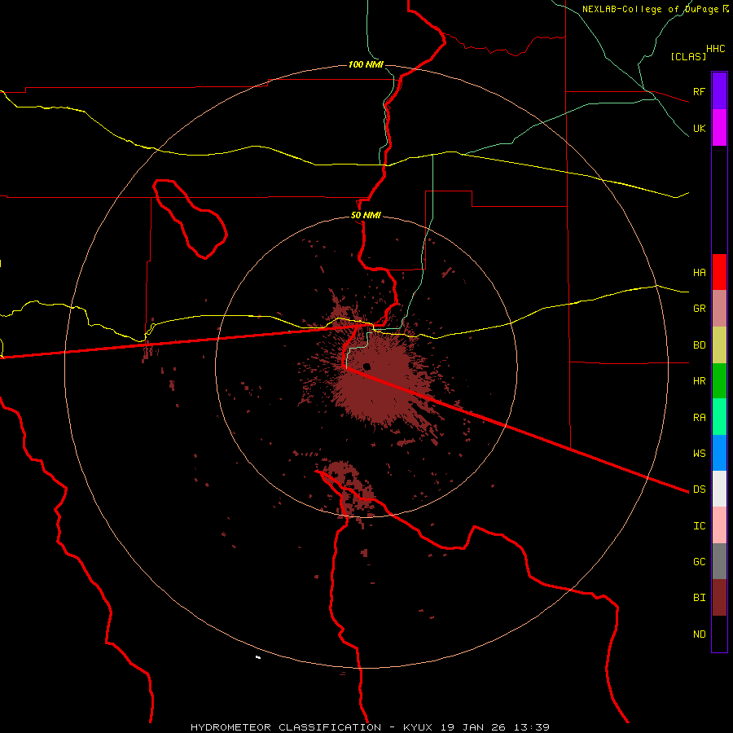
Task: Click the HR legend label
Action: pyautogui.click(x=699, y=381)
